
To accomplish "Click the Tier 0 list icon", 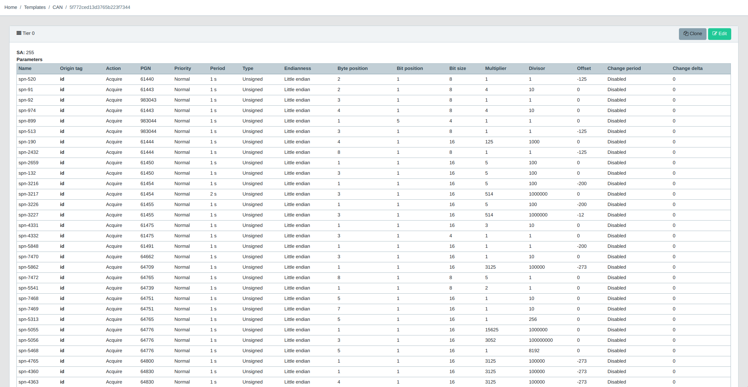I will click(x=19, y=33).
